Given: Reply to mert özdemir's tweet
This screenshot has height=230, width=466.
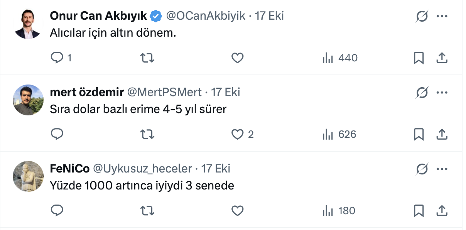Looking at the screenshot, I should coord(57,134).
